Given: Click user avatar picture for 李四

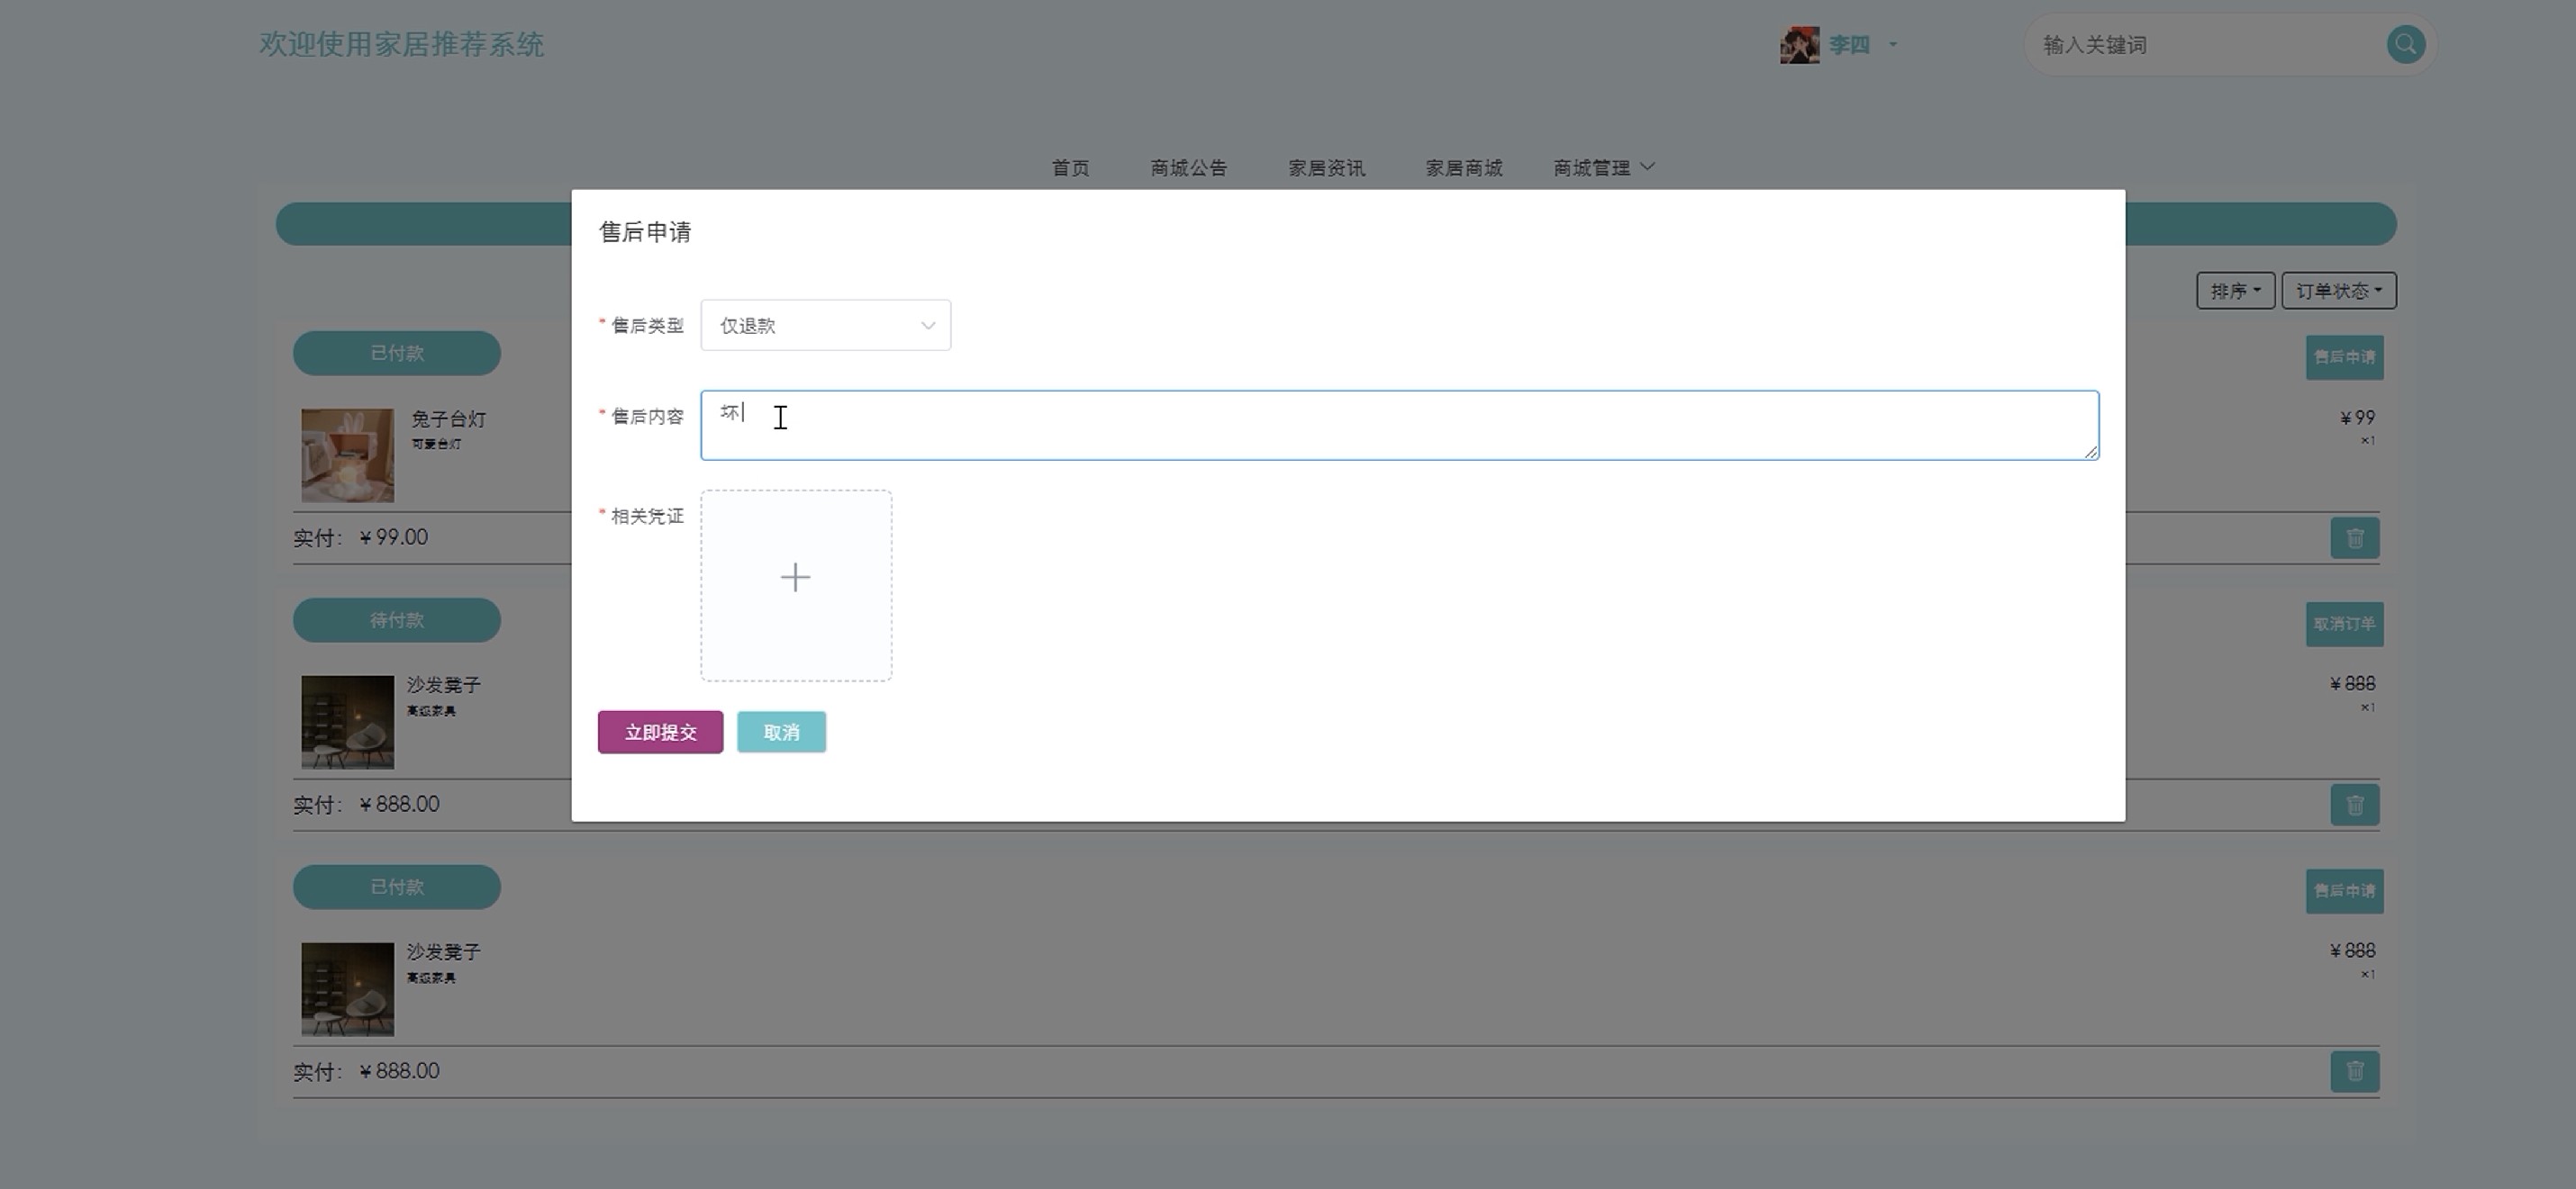Looking at the screenshot, I should pyautogui.click(x=1799, y=45).
